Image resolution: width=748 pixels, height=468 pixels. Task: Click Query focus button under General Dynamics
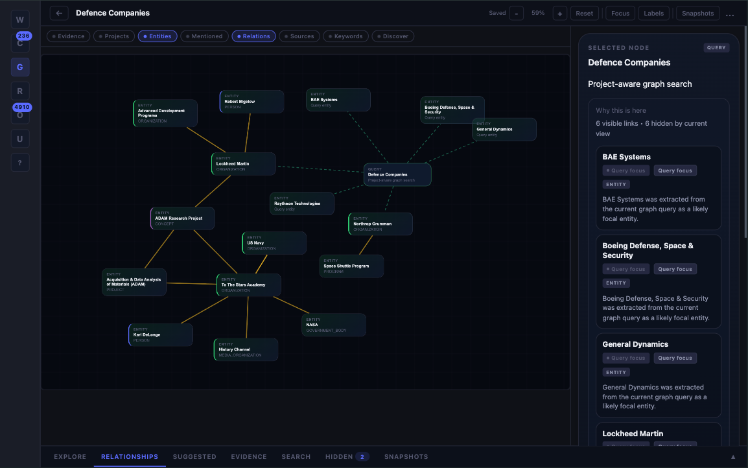tap(675, 358)
